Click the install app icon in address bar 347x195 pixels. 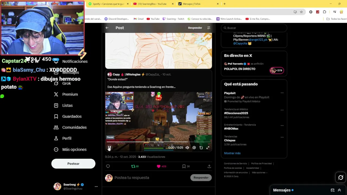pos(295,12)
